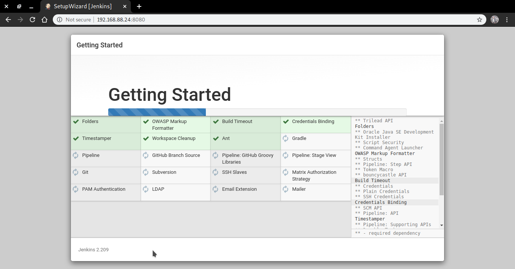Viewport: 515px width, 269px height.
Task: Click the Timestamper checkmark icon
Action: click(x=76, y=138)
